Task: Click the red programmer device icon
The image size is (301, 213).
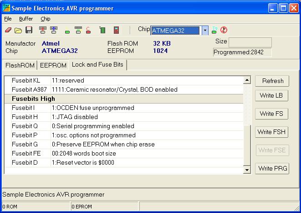Action: tap(117, 31)
